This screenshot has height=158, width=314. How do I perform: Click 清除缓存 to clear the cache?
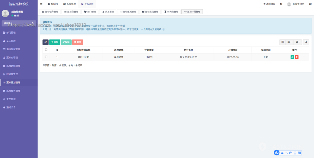click(269, 4)
